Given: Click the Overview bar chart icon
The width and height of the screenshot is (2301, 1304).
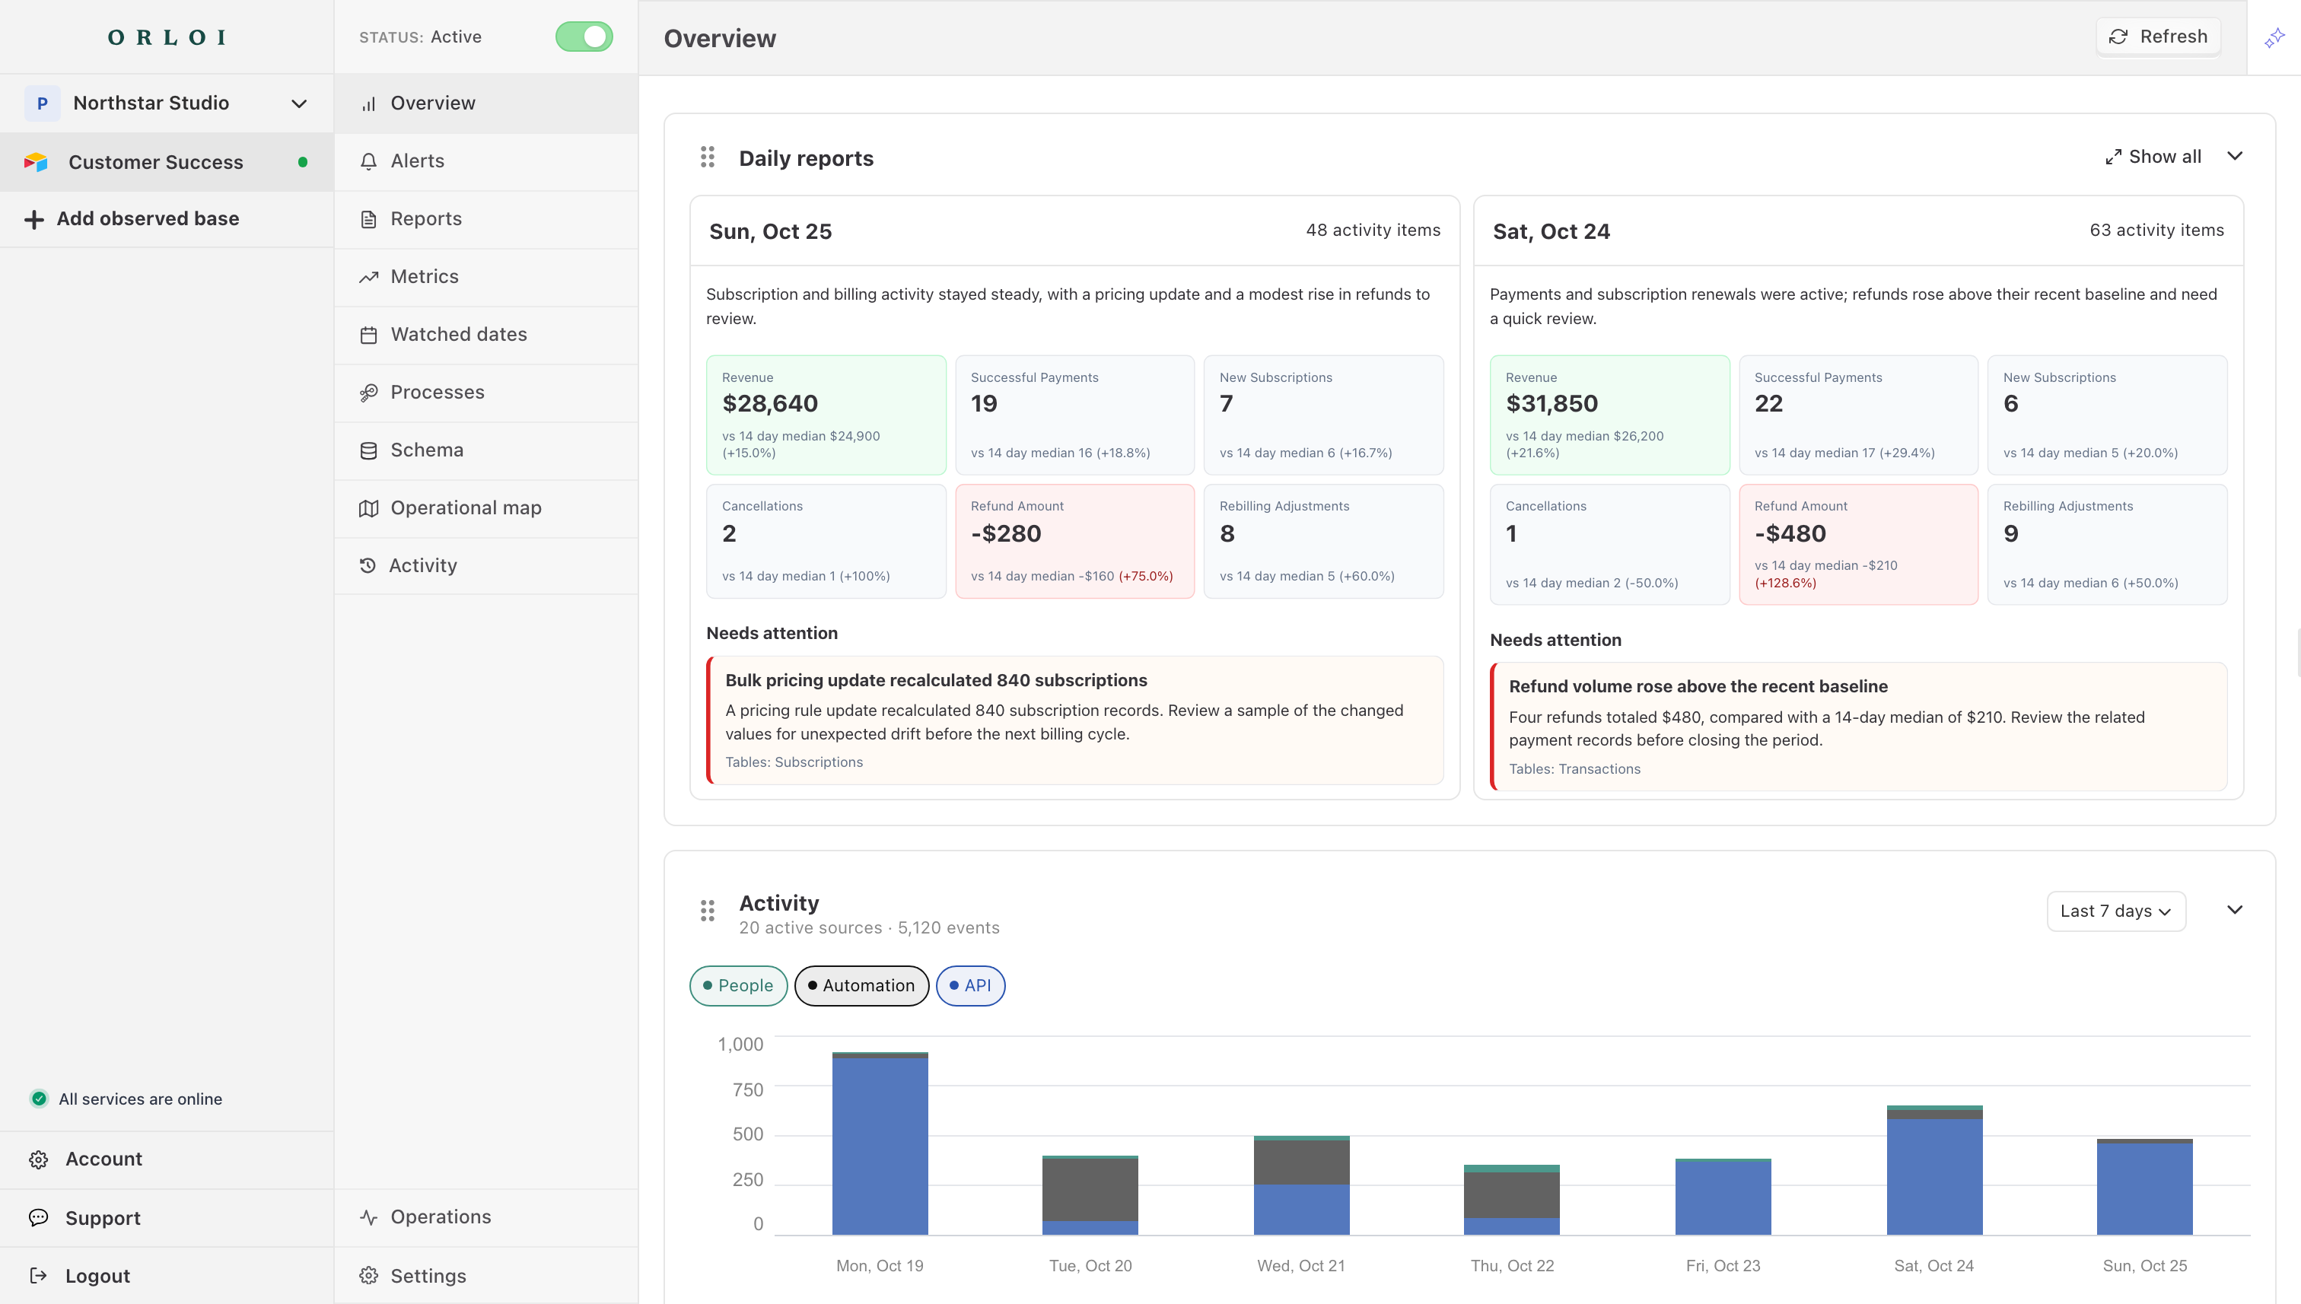Looking at the screenshot, I should 368,104.
